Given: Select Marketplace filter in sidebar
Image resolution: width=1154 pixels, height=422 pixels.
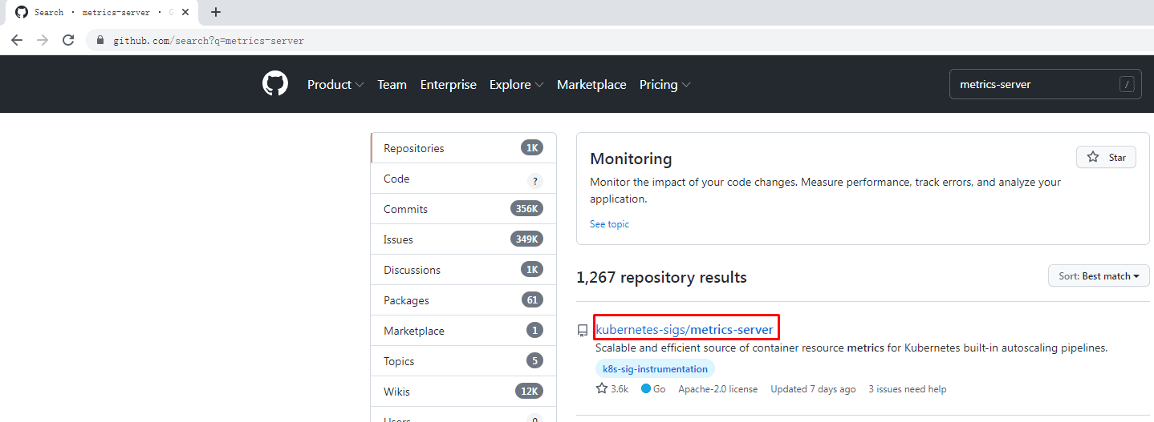Looking at the screenshot, I should pyautogui.click(x=463, y=331).
